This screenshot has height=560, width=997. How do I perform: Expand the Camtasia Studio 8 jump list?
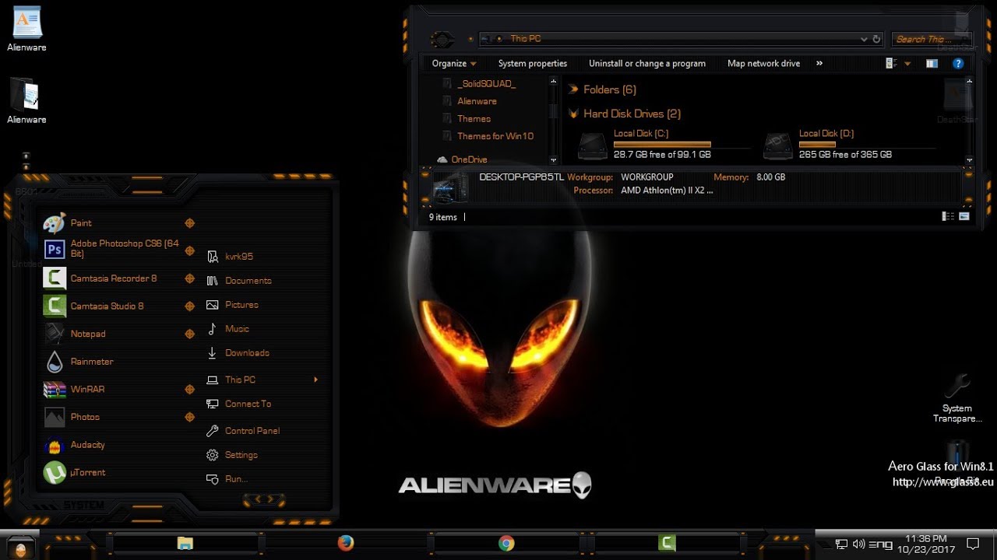189,306
